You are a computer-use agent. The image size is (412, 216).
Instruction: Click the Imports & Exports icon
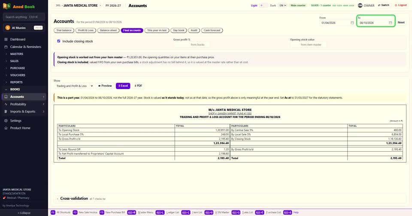point(6,111)
